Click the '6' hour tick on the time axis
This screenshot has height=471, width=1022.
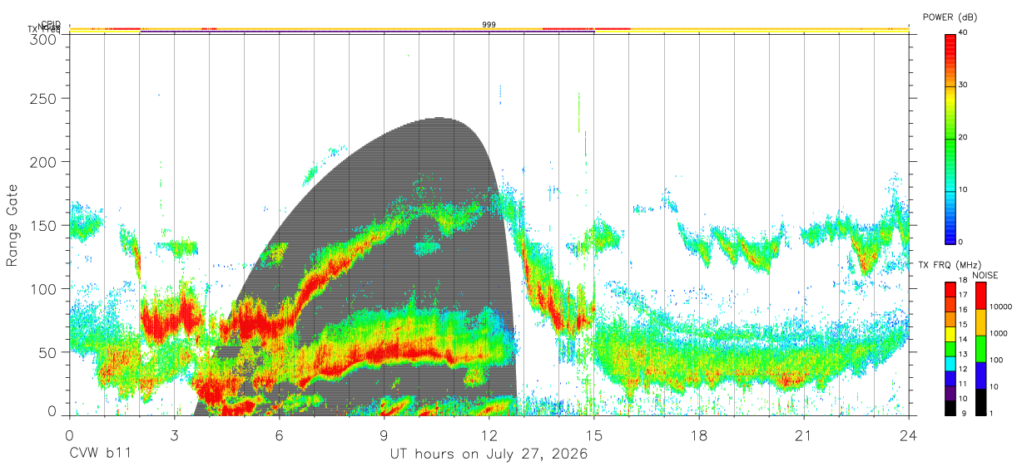click(279, 435)
